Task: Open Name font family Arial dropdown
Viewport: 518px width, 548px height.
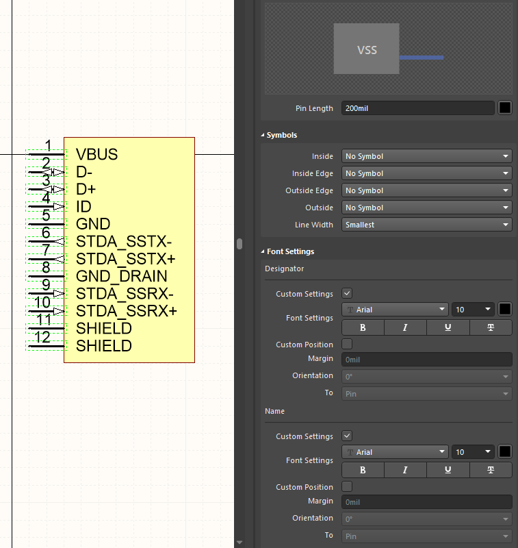Action: point(395,452)
